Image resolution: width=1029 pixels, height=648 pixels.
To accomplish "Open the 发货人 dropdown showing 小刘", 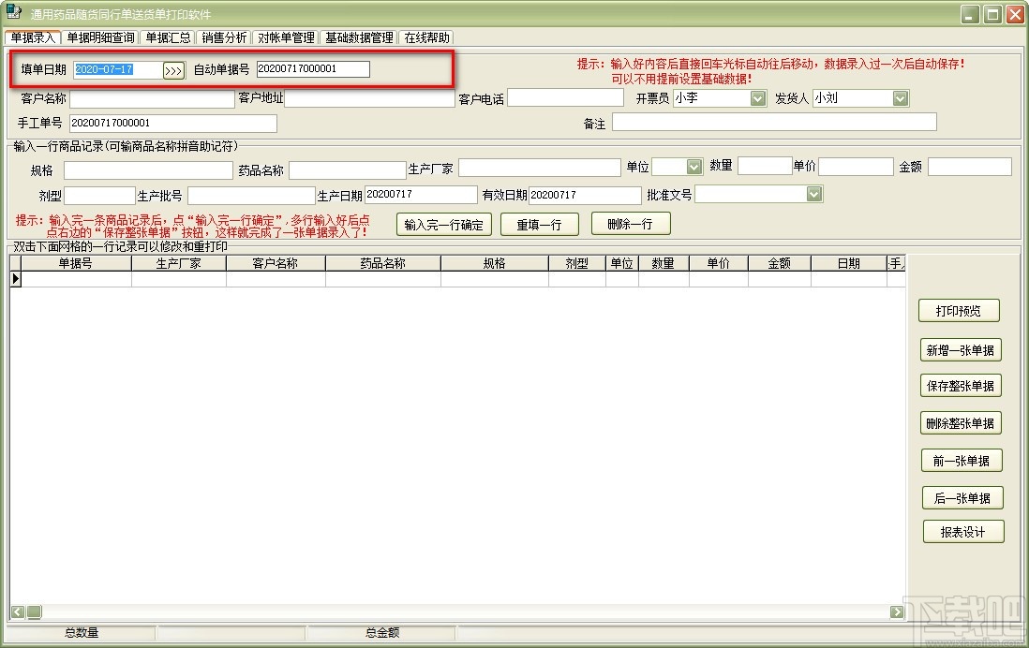I will pyautogui.click(x=898, y=97).
